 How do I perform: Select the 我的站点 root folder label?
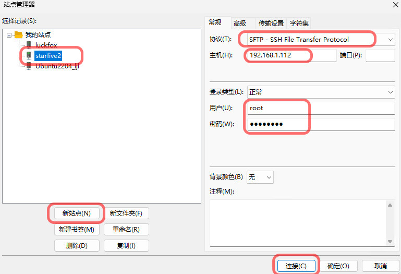coord(38,34)
